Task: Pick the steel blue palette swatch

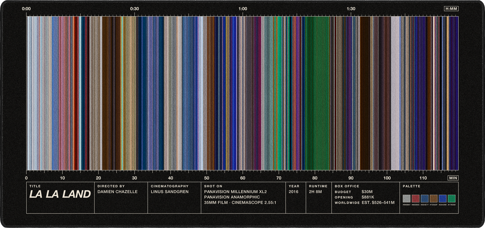Action: [x=424, y=198]
